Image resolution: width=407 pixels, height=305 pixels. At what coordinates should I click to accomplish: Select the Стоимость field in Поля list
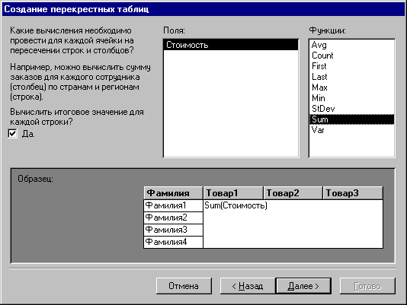click(x=231, y=45)
